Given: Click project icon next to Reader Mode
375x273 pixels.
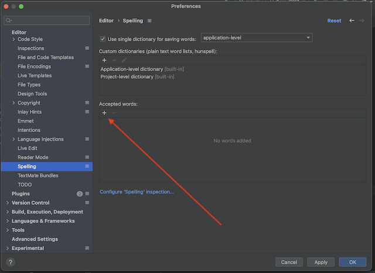Looking at the screenshot, I should pyautogui.click(x=87, y=157).
